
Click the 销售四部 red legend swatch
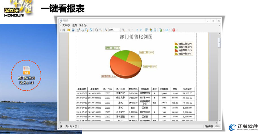click(176, 50)
